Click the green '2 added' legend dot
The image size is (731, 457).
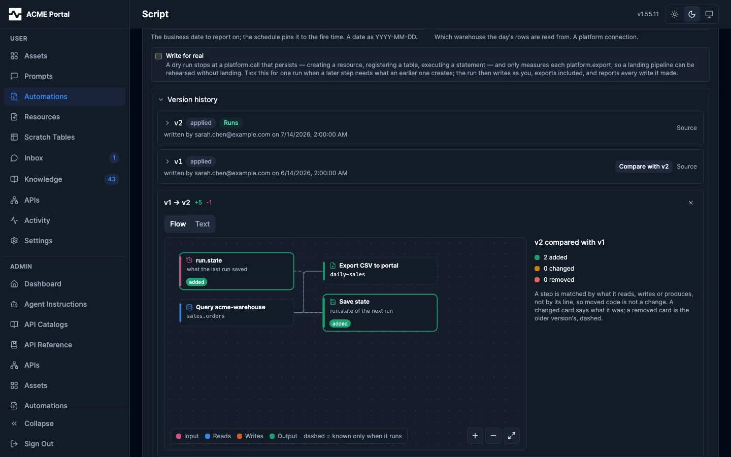pyautogui.click(x=537, y=257)
